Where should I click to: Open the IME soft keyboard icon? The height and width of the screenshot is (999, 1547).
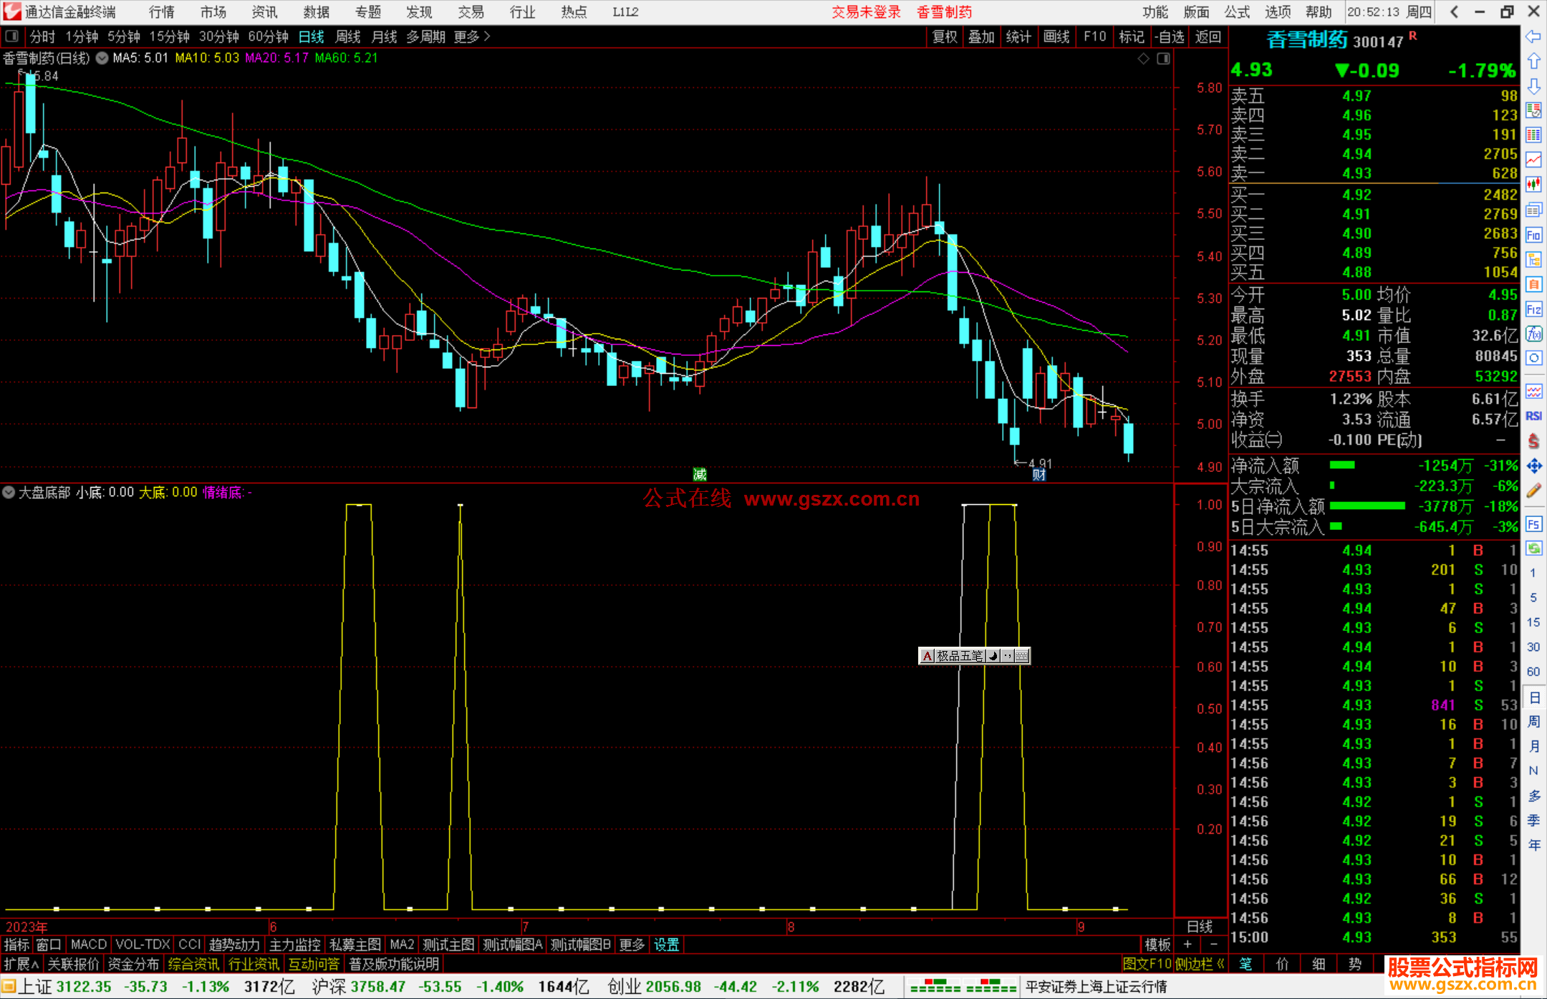[1022, 656]
